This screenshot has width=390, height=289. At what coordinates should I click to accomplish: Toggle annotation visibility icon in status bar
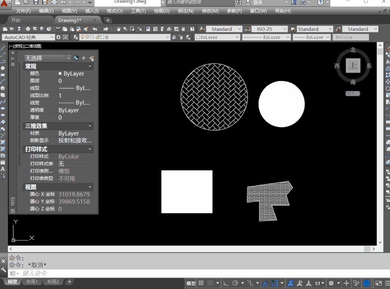click(x=291, y=283)
